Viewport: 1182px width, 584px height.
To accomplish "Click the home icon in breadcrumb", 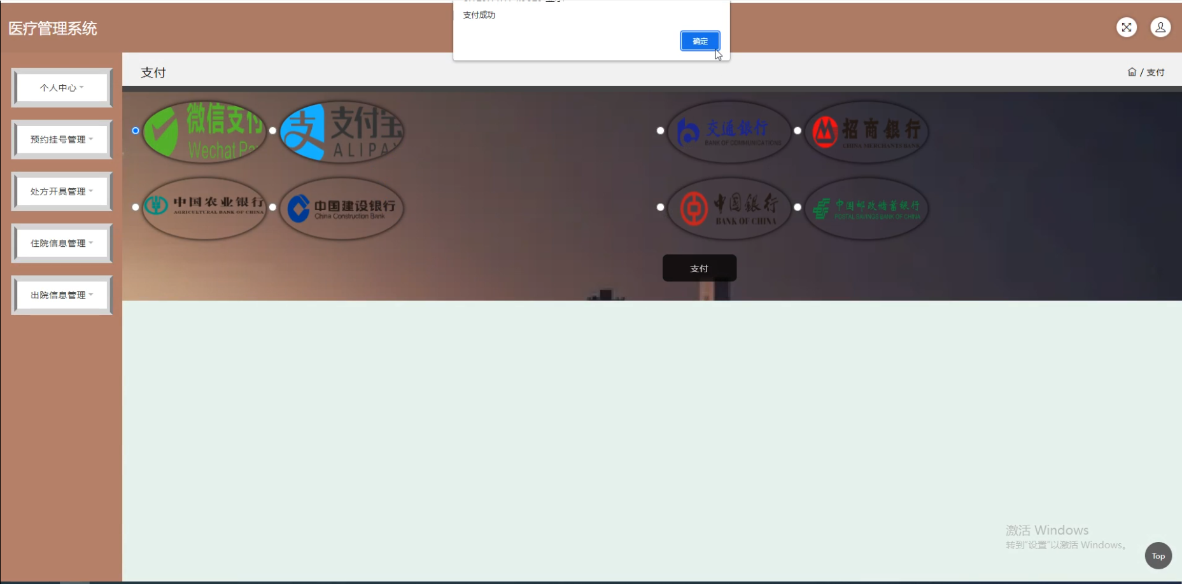I will 1132,72.
